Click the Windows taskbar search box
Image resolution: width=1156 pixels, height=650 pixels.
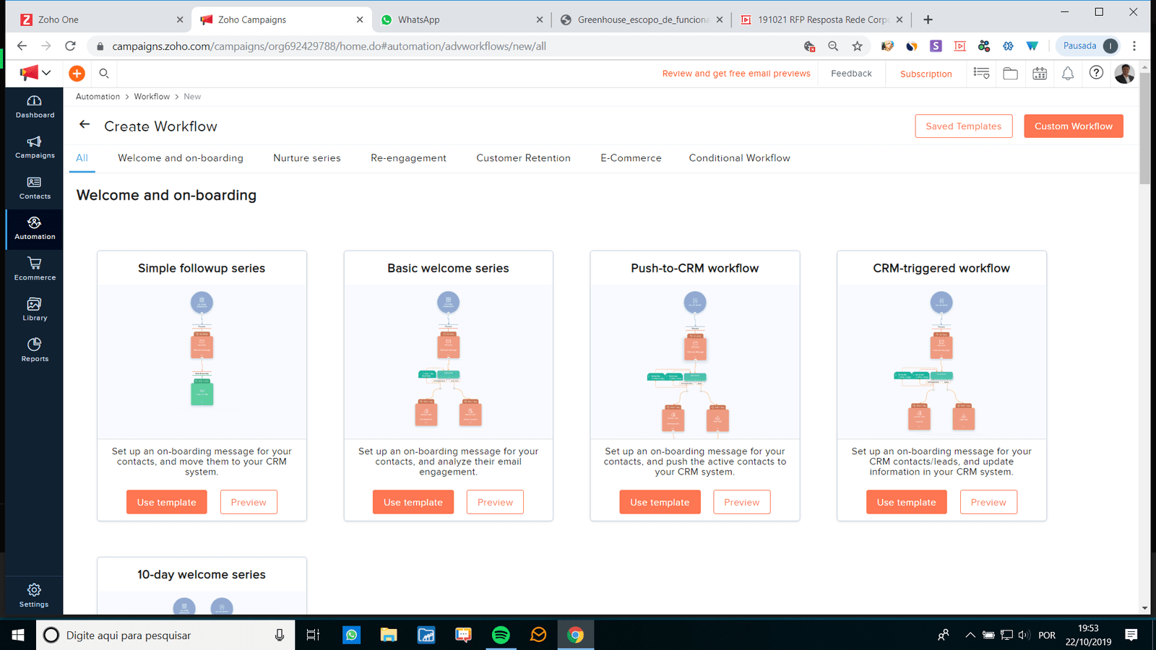point(165,635)
